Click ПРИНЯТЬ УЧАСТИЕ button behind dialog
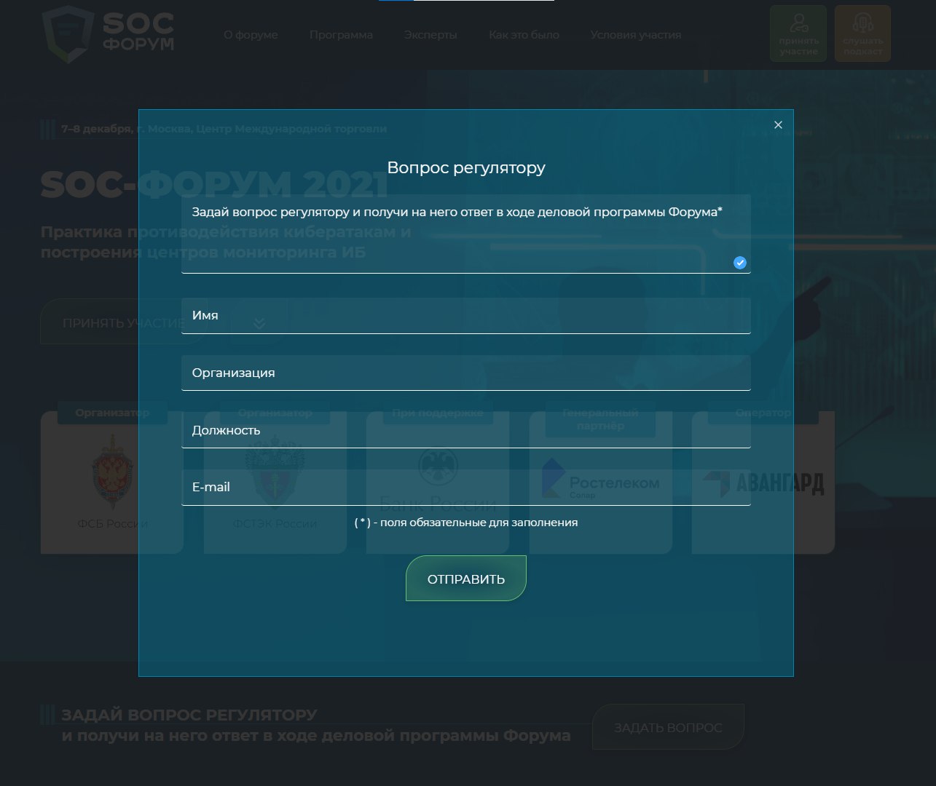The height and width of the screenshot is (786, 936). [x=124, y=322]
